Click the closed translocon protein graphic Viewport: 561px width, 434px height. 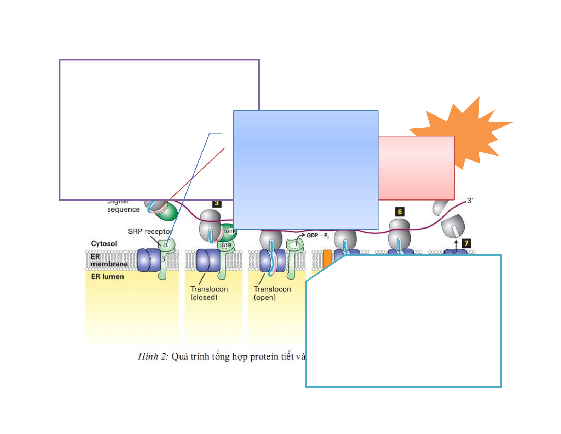point(208,260)
